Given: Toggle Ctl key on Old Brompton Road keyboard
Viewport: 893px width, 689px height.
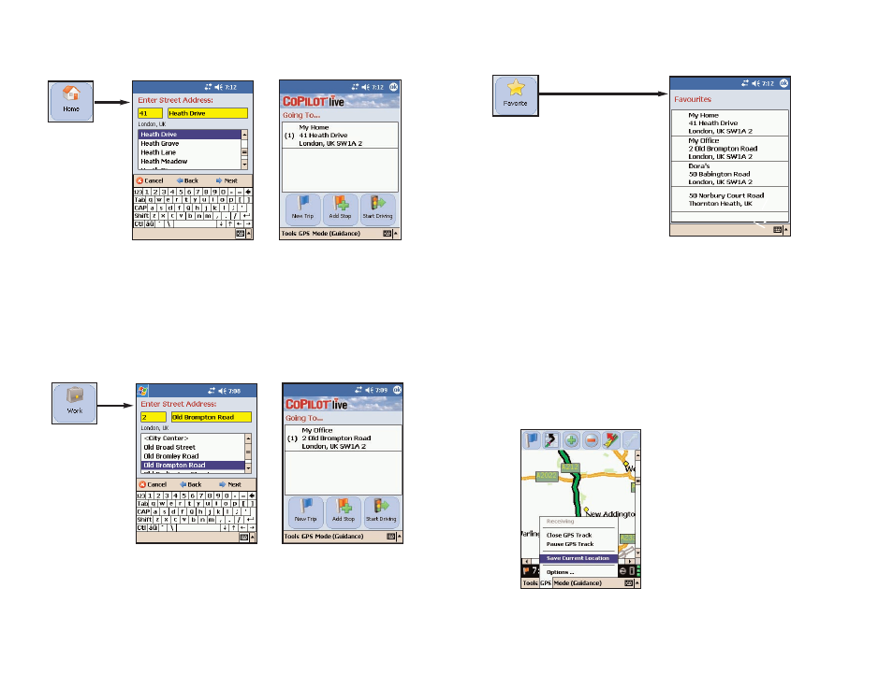Looking at the screenshot, I should click(x=140, y=527).
